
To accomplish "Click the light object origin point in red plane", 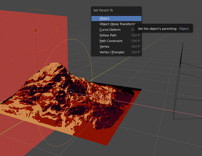I will click(x=36, y=30).
